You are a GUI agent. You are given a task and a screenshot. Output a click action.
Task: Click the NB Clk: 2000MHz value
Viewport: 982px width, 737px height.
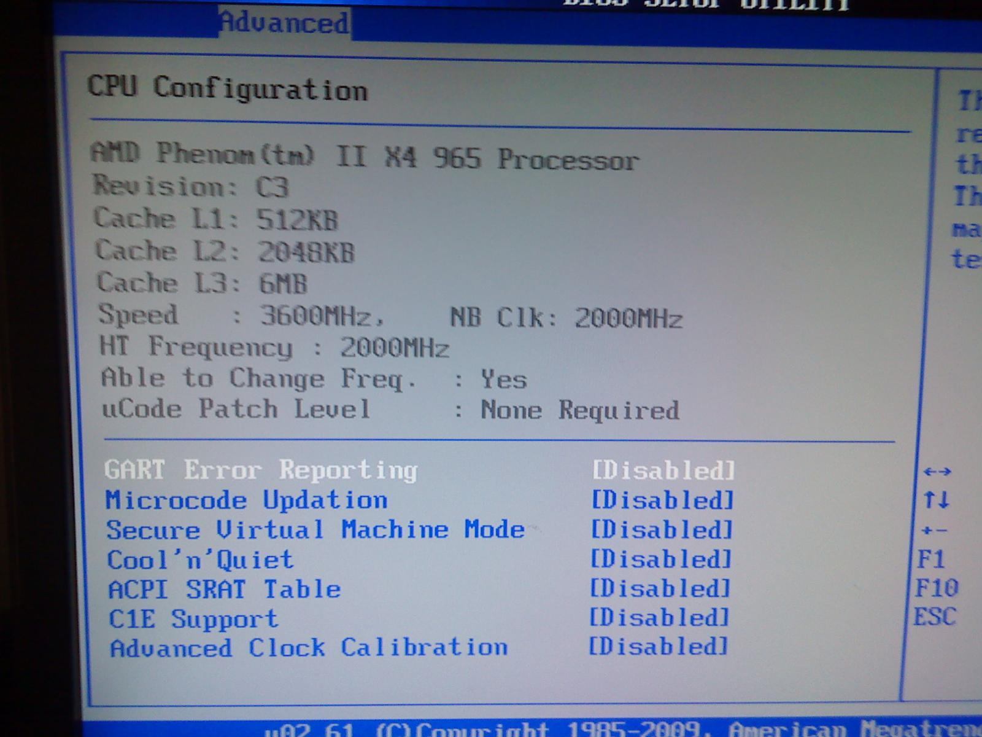coord(566,318)
